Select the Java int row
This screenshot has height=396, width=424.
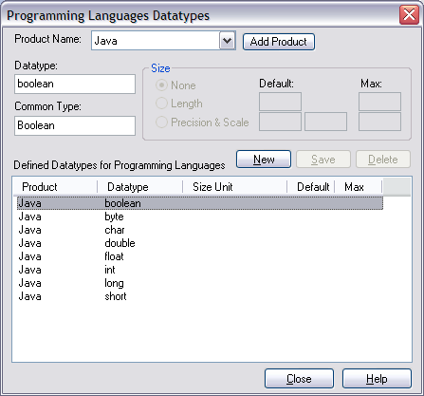tap(200, 270)
